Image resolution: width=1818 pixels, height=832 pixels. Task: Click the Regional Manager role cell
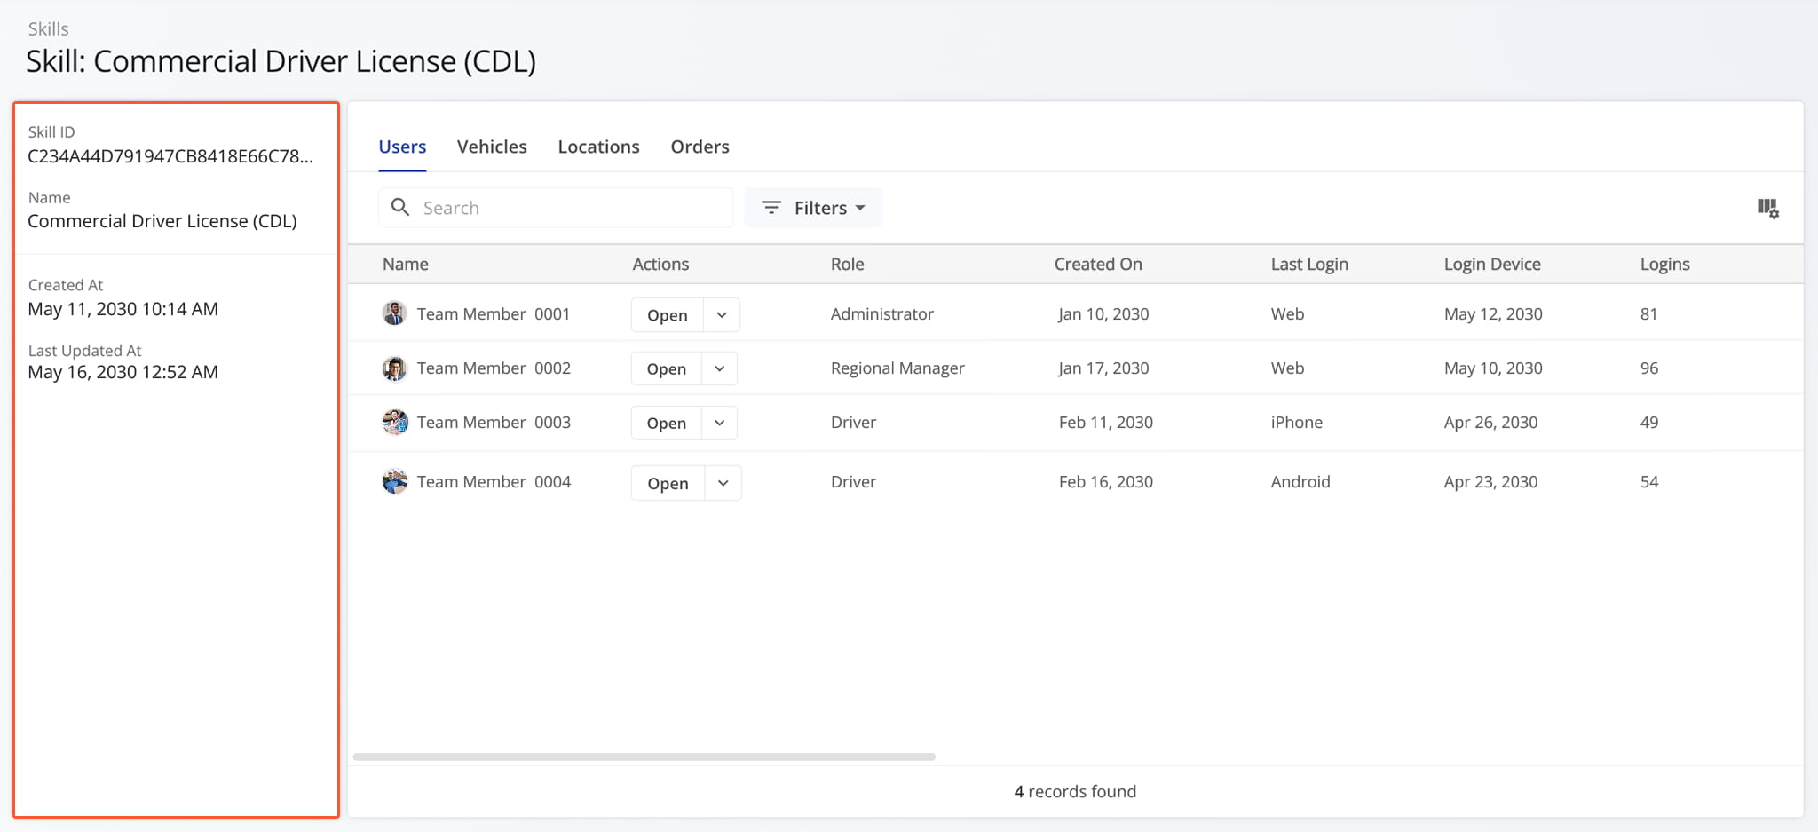point(897,368)
